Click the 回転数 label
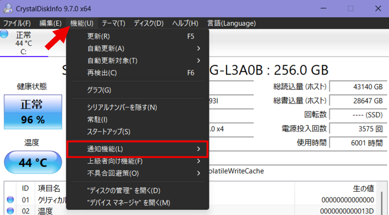The width and height of the screenshot is (389, 215). click(x=315, y=114)
